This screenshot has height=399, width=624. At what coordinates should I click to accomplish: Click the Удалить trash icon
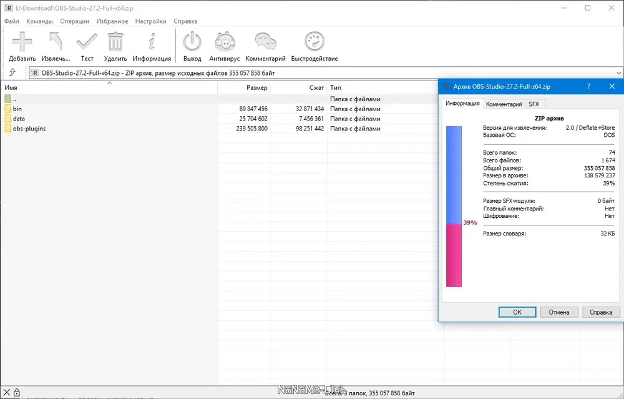[115, 41]
